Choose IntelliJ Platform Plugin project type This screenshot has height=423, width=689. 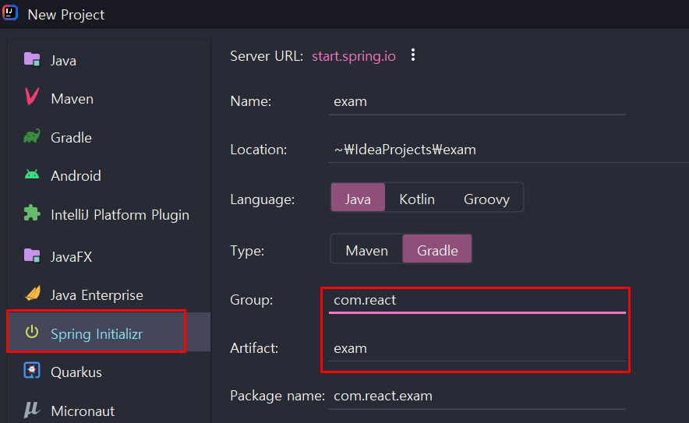tap(109, 215)
